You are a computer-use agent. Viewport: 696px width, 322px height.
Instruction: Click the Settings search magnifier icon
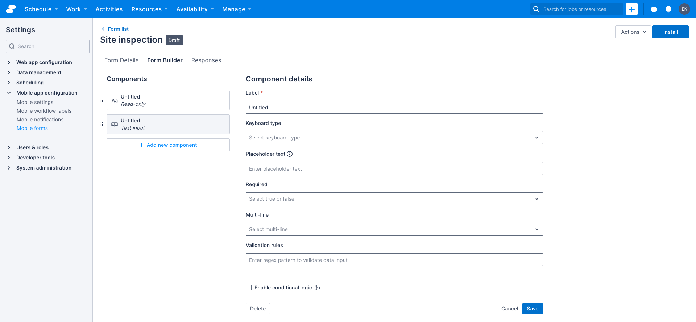tap(12, 46)
